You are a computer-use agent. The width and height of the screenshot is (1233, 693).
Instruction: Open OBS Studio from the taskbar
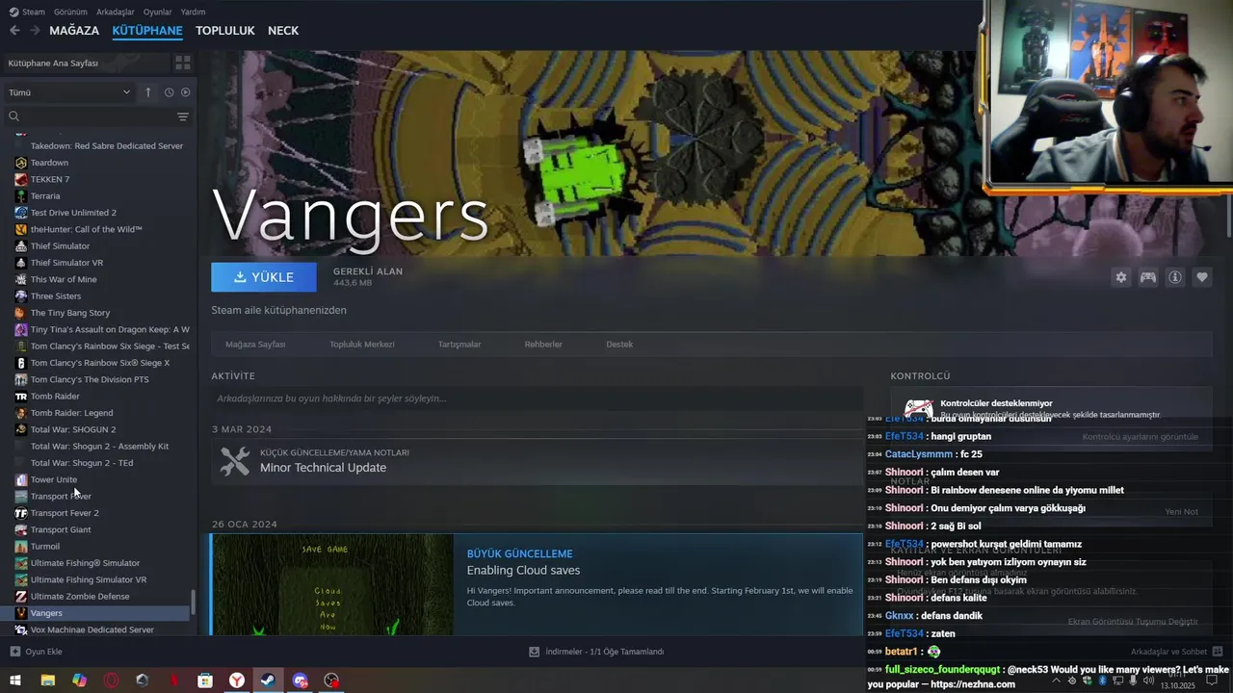tap(331, 680)
